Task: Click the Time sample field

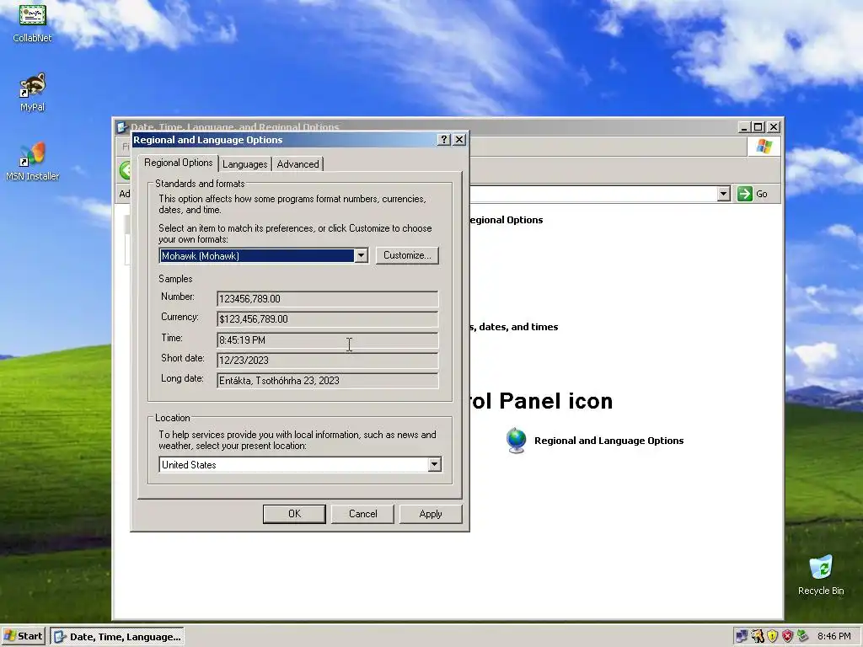Action: tap(328, 340)
